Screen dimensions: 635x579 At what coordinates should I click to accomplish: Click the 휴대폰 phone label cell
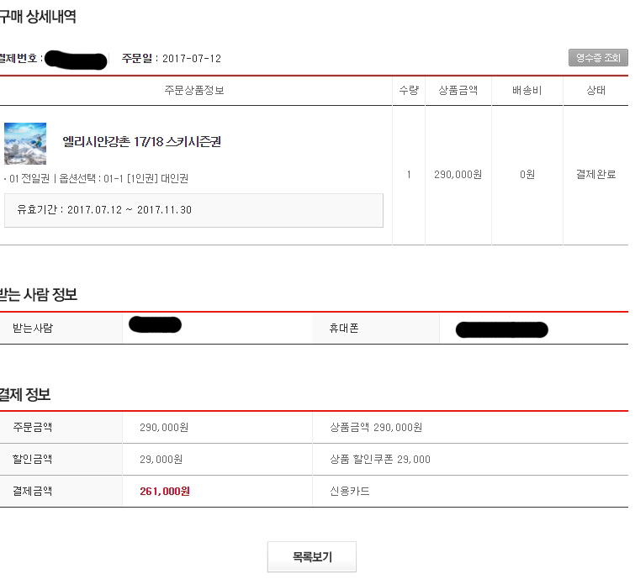point(376,328)
